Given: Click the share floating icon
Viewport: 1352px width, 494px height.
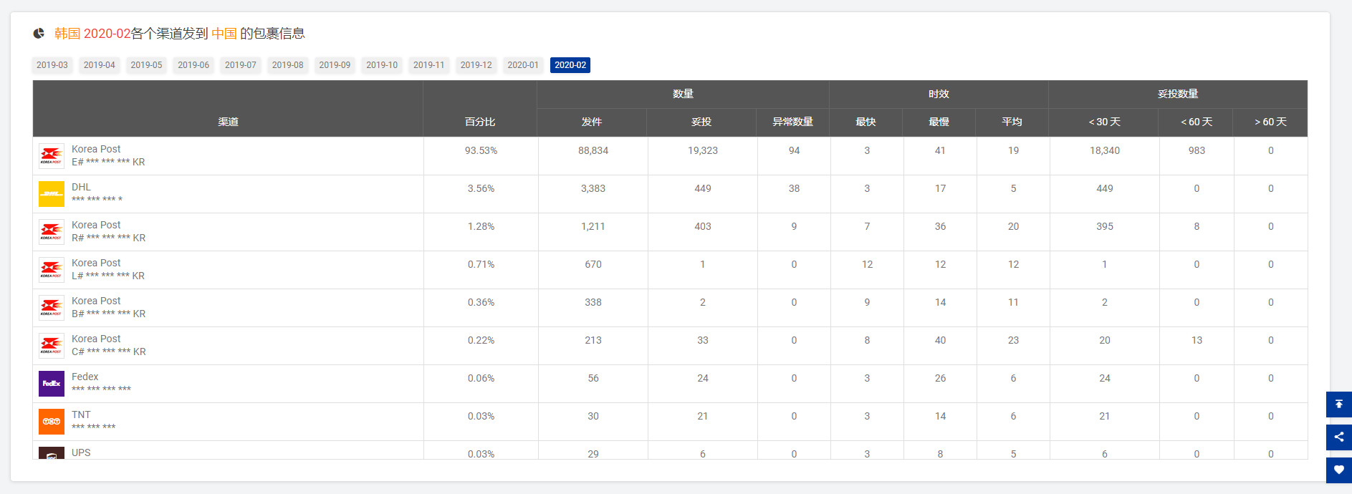Looking at the screenshot, I should point(1338,437).
